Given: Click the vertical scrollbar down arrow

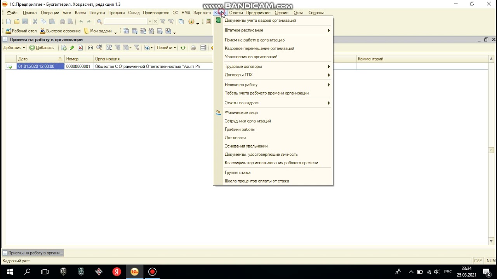Looking at the screenshot, I should [491, 241].
